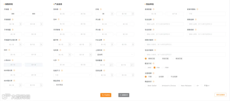Viewport: 230px width, 101px height.
Task: Click help icon next to 毛利率
Action: pyautogui.click(x=60, y=50)
